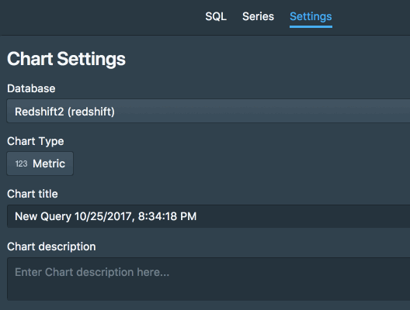Image resolution: width=410 pixels, height=310 pixels.
Task: Focus the Chart title input field
Action: pyautogui.click(x=208, y=216)
